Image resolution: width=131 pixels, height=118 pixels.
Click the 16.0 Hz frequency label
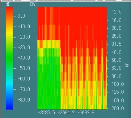point(116,20)
